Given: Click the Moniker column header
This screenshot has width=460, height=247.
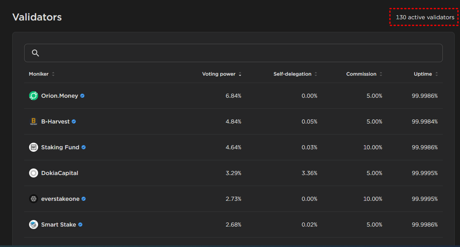Looking at the screenshot, I should pyautogui.click(x=39, y=74).
